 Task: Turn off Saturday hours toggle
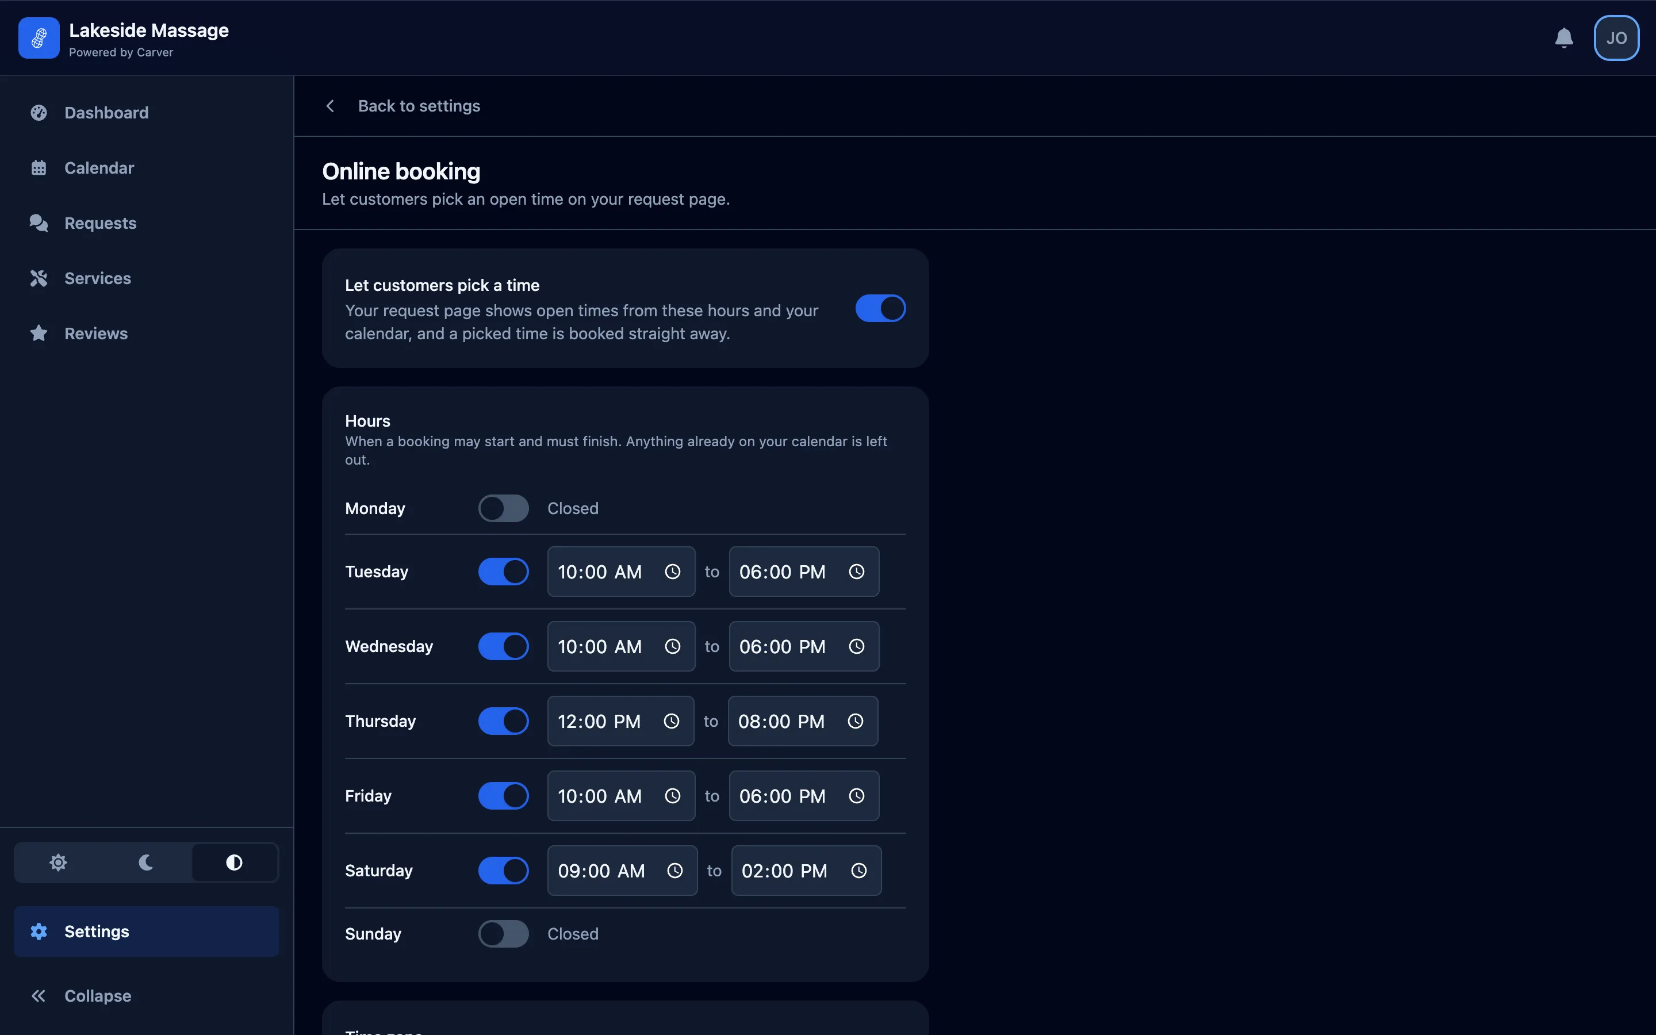(503, 870)
